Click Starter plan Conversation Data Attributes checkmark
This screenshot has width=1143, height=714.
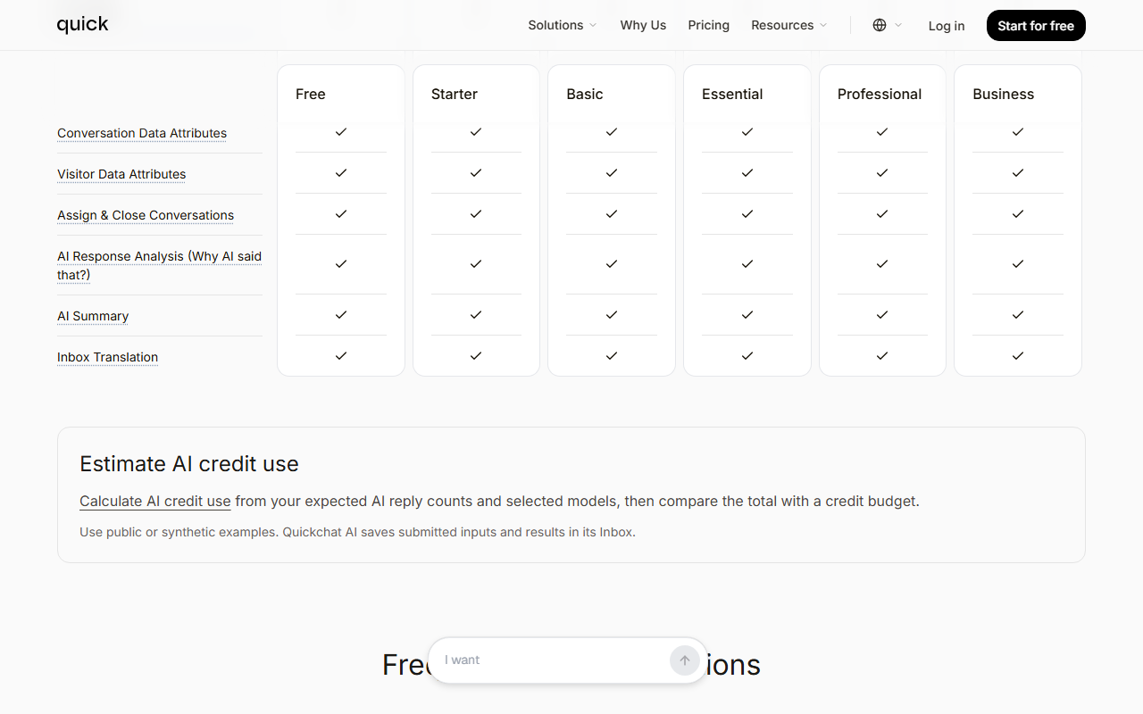point(476,131)
